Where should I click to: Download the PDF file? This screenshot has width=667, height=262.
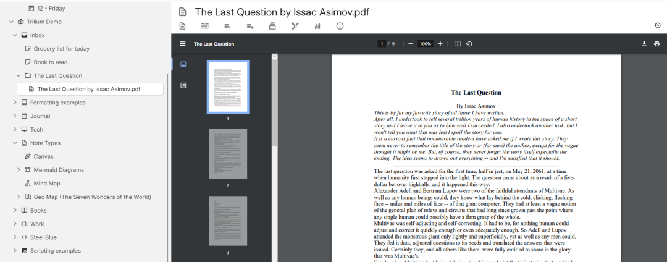[x=644, y=44]
